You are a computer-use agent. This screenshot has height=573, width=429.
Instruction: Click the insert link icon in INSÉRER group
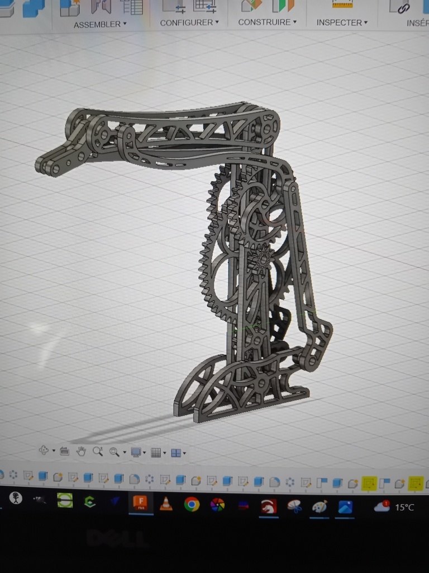pyautogui.click(x=400, y=7)
